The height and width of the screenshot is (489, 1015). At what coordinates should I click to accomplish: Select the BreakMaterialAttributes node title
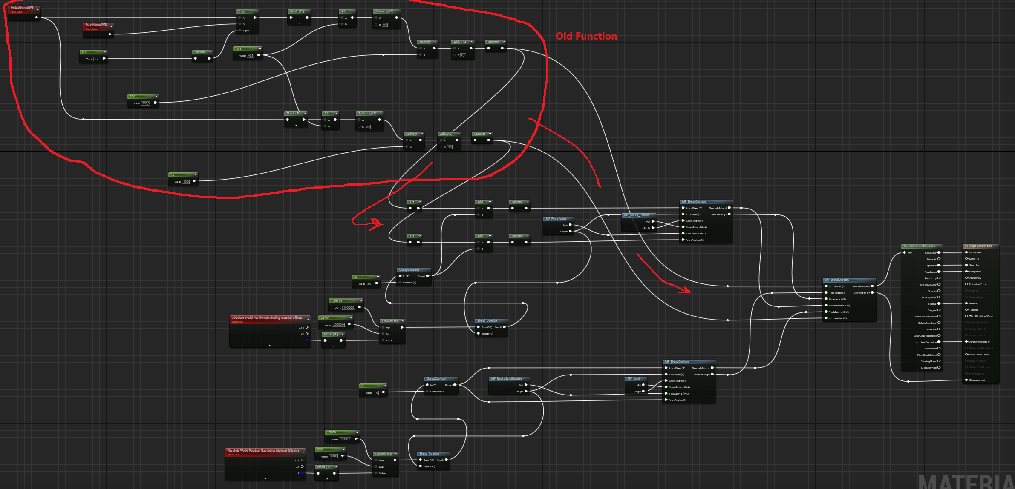pos(920,246)
